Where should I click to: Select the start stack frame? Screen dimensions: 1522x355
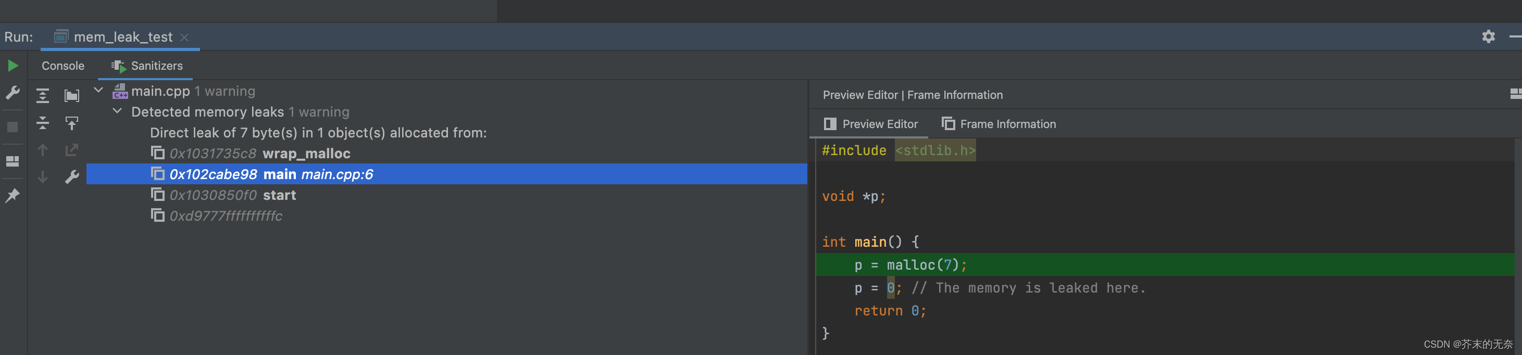click(x=279, y=195)
